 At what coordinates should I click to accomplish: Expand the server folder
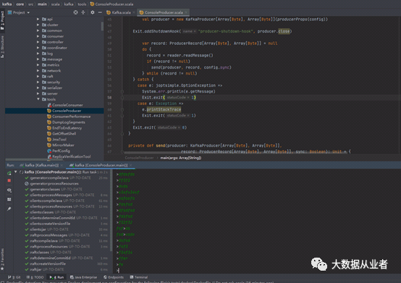38,93
